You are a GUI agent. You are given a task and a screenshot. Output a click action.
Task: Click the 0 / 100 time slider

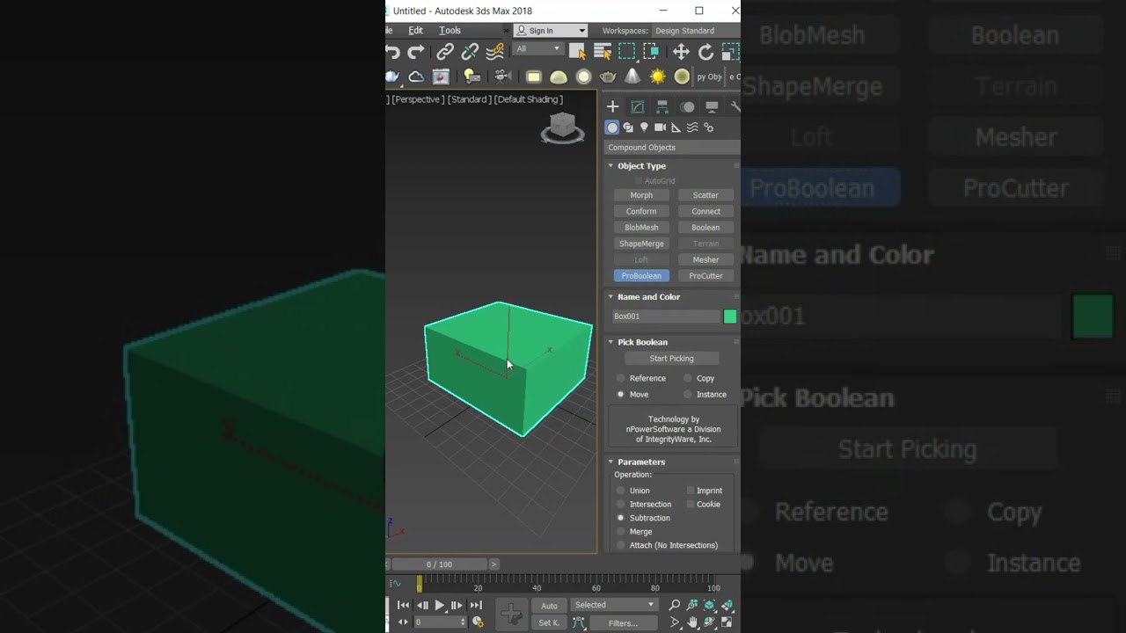(440, 564)
